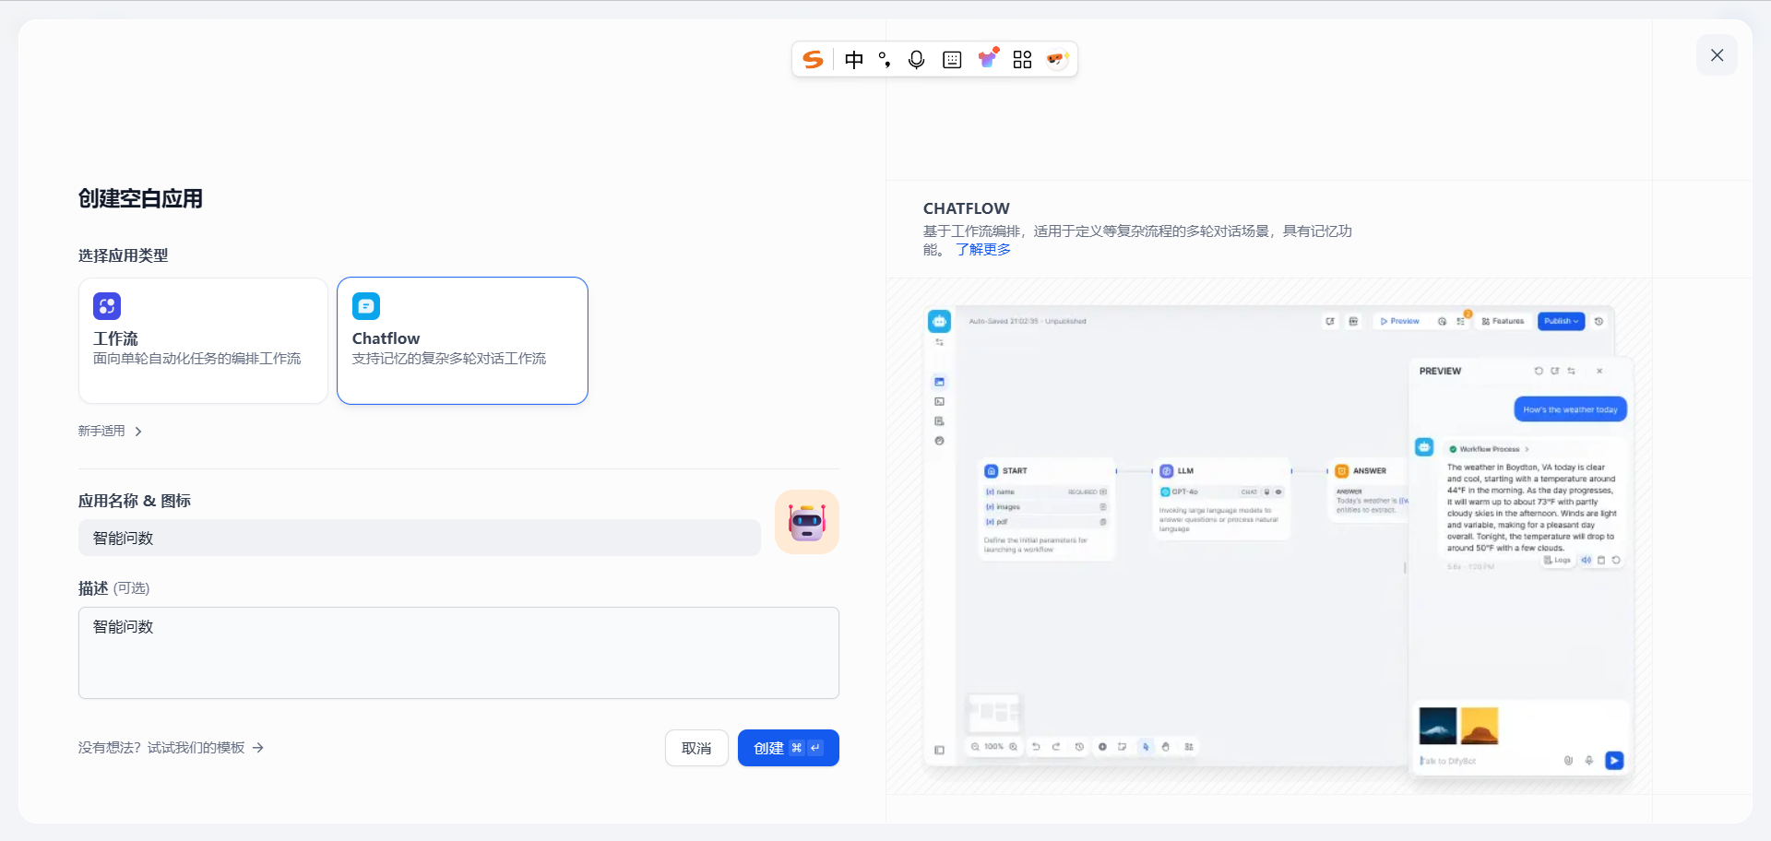The height and width of the screenshot is (841, 1771).
Task: Click the microphone voice input icon
Action: click(916, 60)
